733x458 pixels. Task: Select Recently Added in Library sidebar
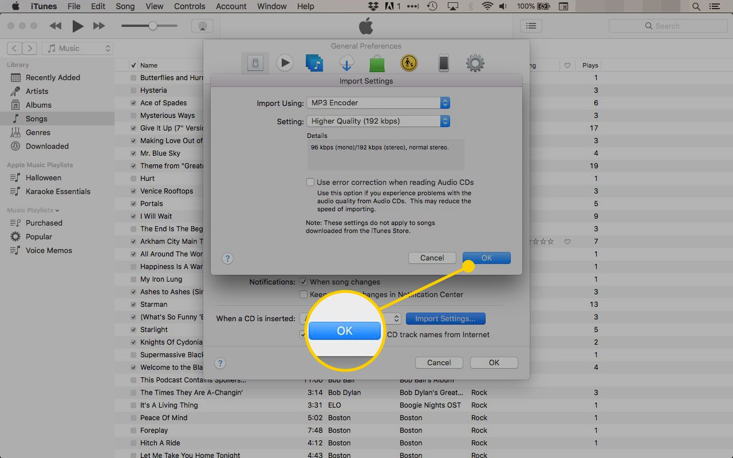pos(53,78)
